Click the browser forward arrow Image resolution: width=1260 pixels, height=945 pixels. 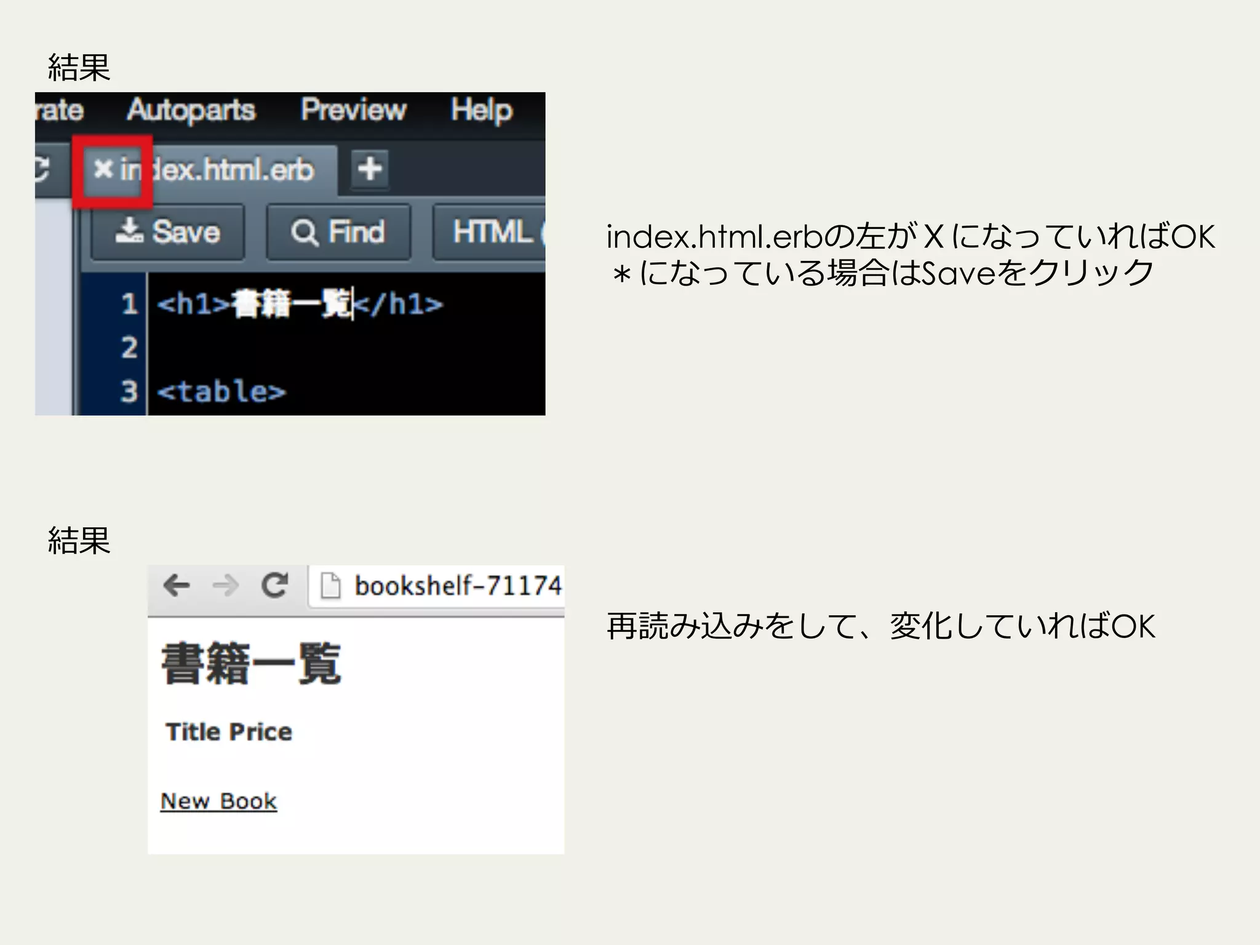[225, 585]
